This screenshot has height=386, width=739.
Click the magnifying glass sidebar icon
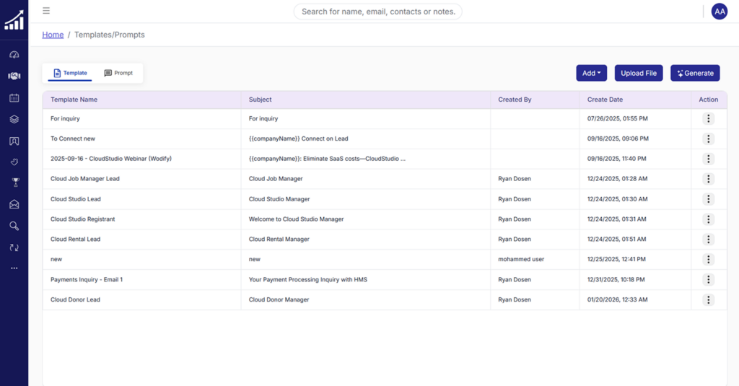click(x=14, y=226)
